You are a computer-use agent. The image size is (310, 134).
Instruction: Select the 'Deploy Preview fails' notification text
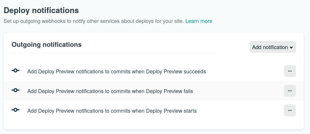pos(110,91)
